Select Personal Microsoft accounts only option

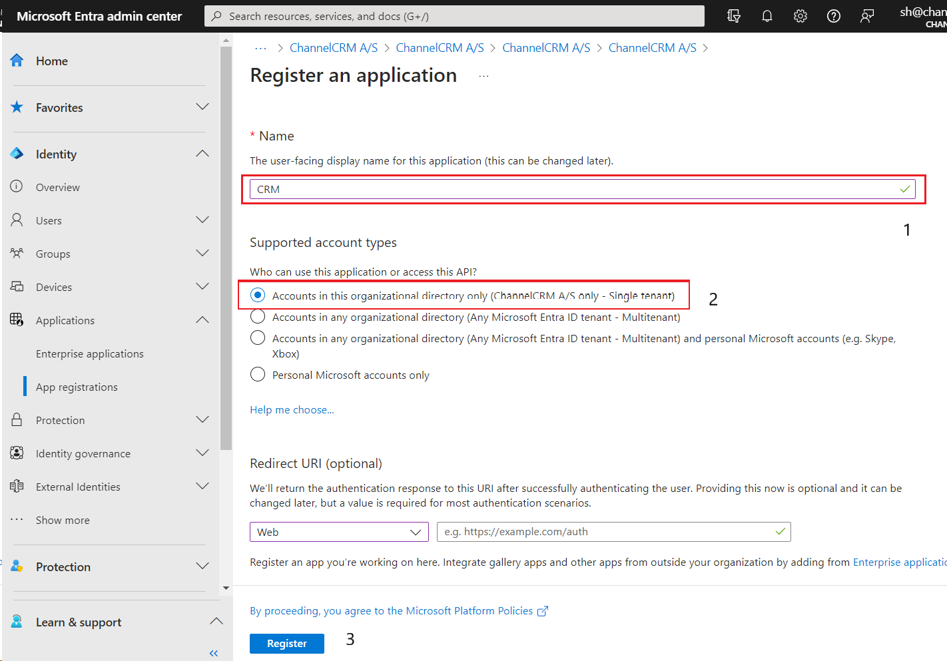[258, 374]
